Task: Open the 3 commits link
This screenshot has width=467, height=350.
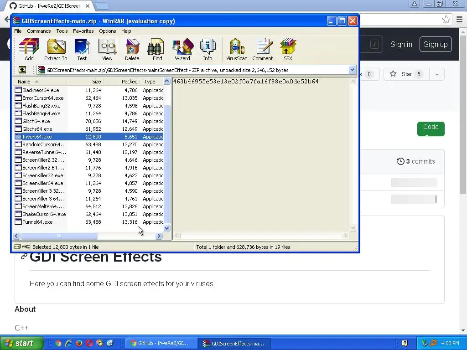Action: point(416,161)
